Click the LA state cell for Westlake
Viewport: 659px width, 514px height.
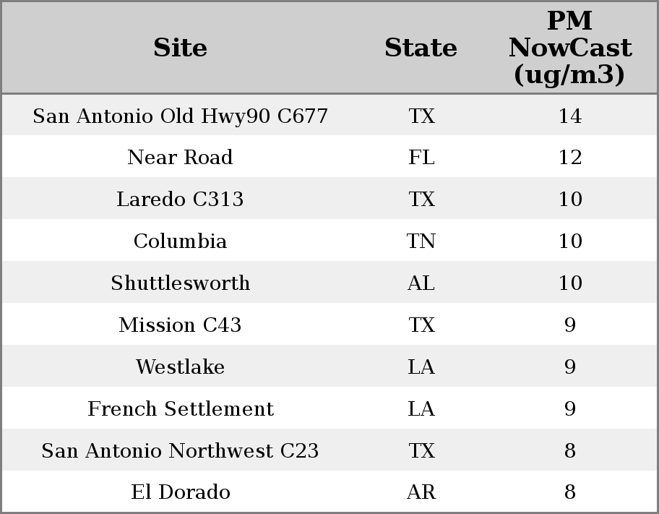421,367
